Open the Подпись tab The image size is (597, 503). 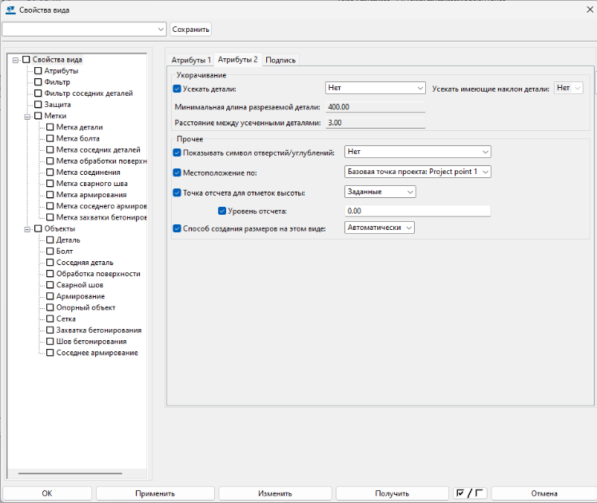tap(281, 60)
